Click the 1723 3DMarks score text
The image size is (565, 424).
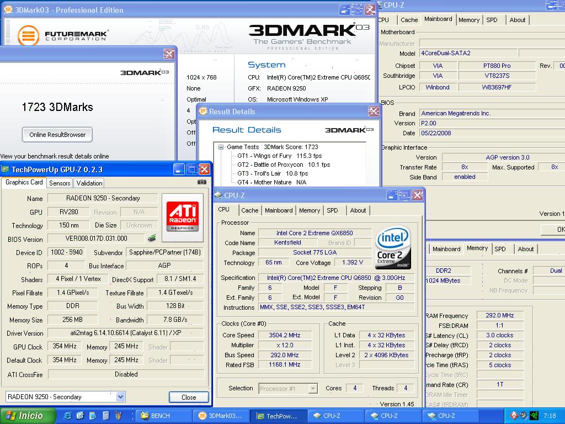[57, 107]
